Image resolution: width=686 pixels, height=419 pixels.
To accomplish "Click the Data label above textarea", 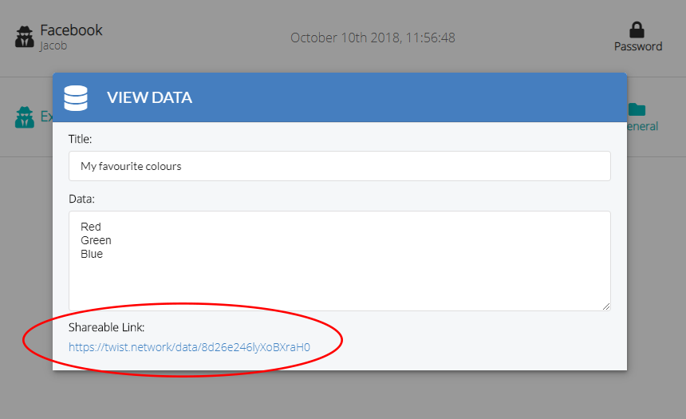I will (x=81, y=199).
